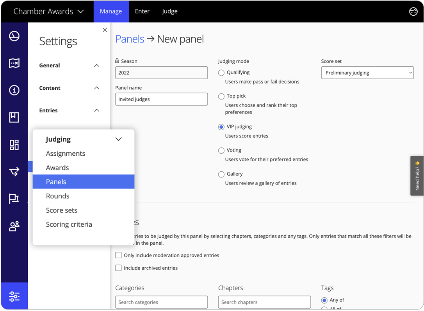Check Include archived entries

click(118, 268)
